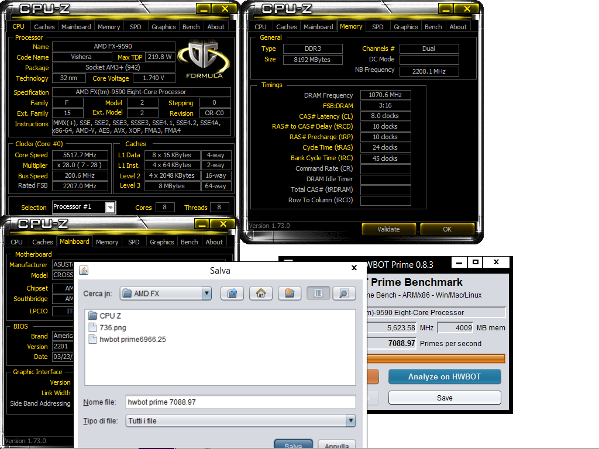The image size is (599, 449).
Task: Maximize the HWBOT Prime window
Action: pyautogui.click(x=475, y=263)
